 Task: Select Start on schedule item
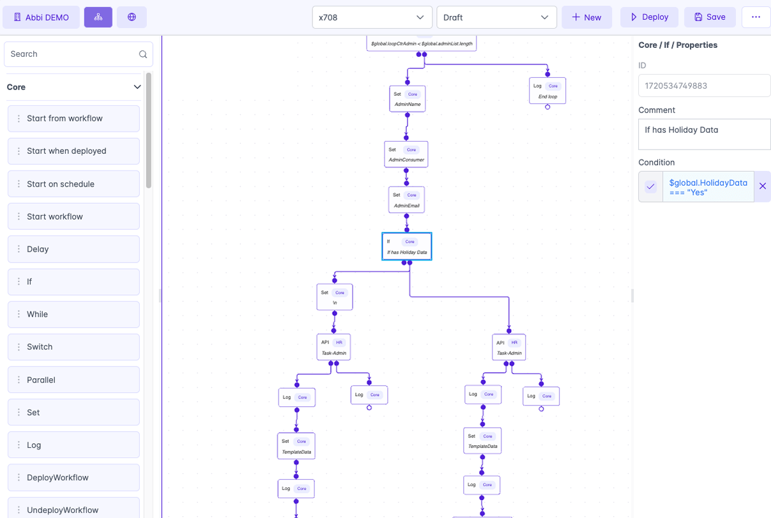73,184
